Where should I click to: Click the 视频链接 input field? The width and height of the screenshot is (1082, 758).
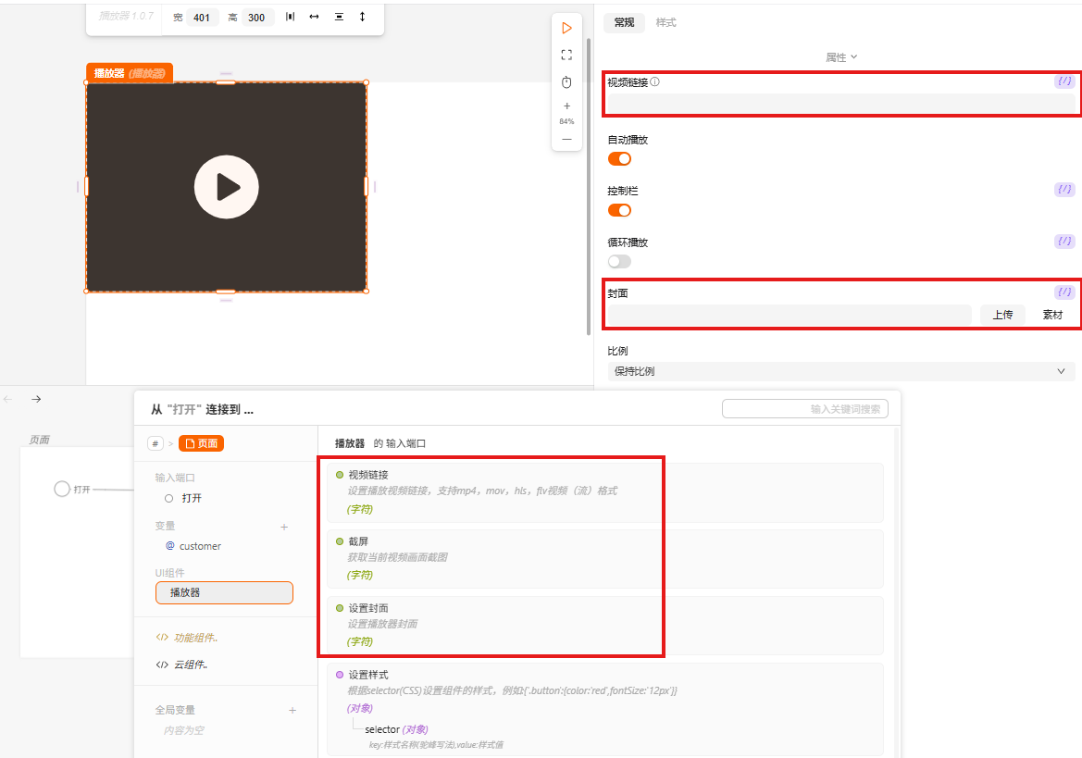click(x=840, y=103)
